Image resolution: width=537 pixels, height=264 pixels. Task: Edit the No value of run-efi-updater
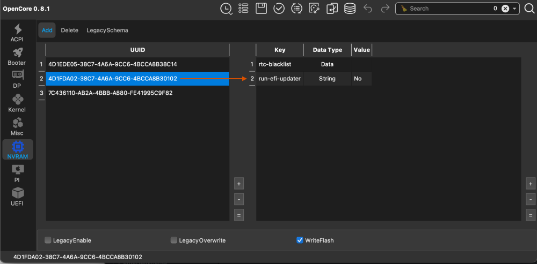coord(361,79)
